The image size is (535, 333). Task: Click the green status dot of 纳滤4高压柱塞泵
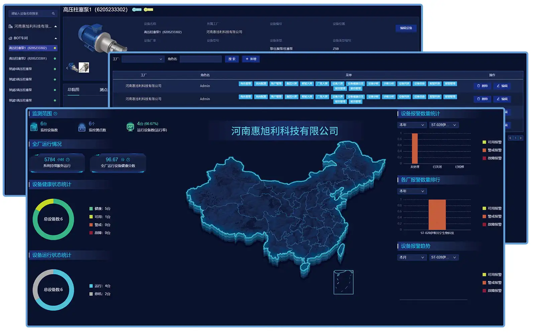(55, 69)
